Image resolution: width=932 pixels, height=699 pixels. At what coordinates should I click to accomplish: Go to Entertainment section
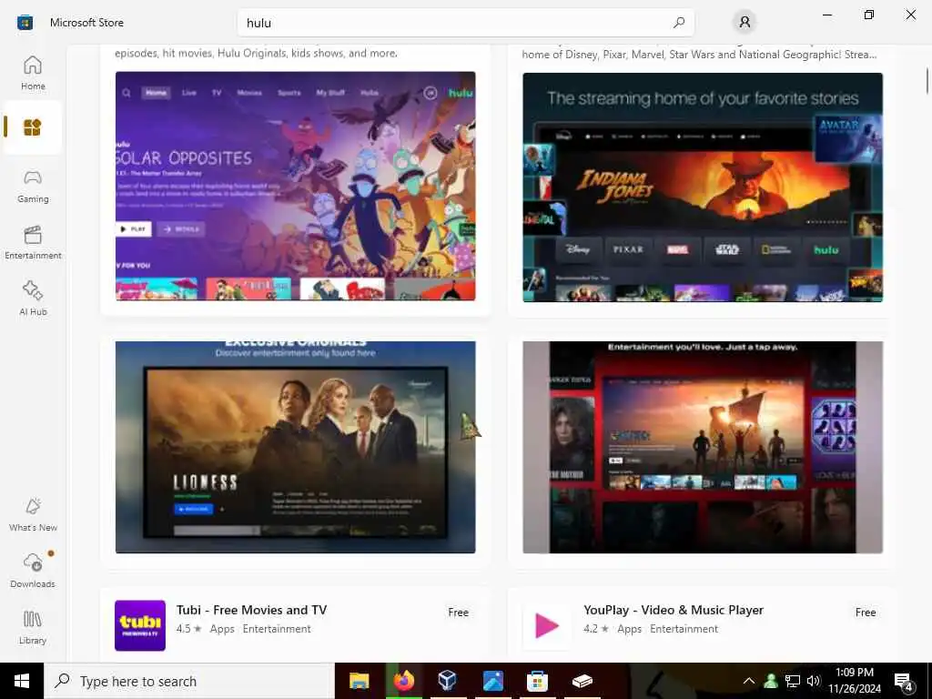coord(33,242)
